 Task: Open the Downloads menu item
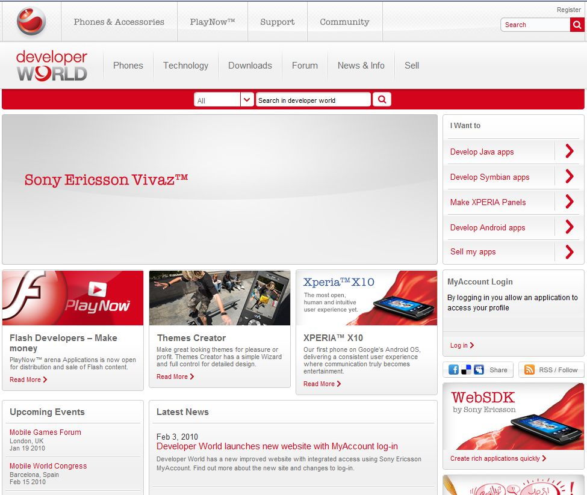pos(250,66)
